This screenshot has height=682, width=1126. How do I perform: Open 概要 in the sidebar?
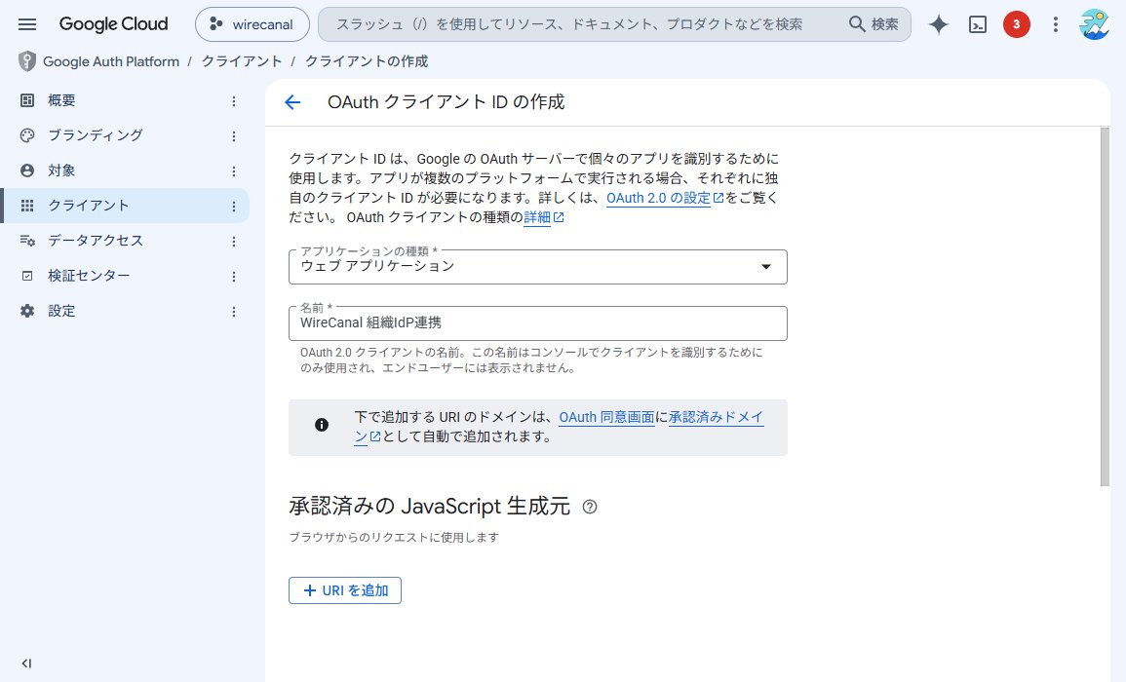pos(126,100)
